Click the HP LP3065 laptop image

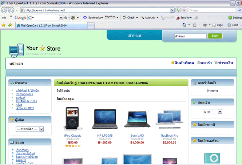coord(105,119)
